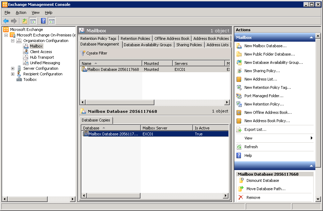Click the Move Database Path icon
Image resolution: width=323 pixels, height=211 pixels.
coord(241,189)
